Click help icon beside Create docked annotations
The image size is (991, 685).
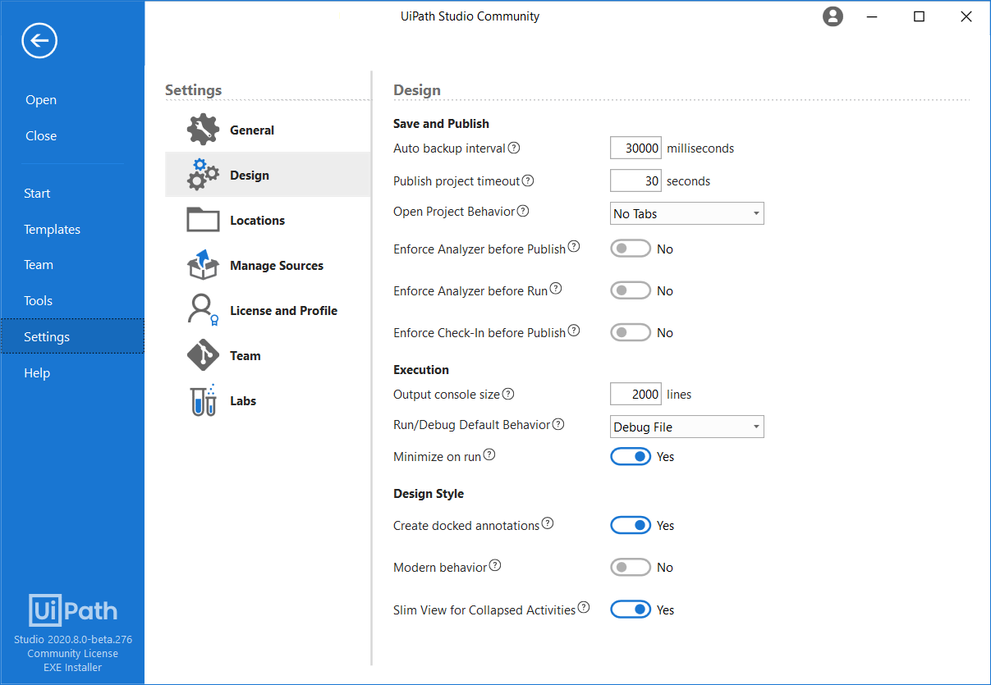point(548,523)
